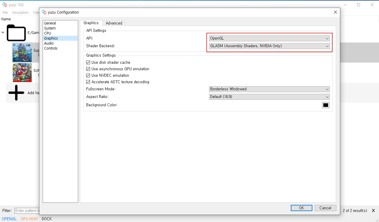Viewport: 379px width, 222px height.
Task: Toggle the GPU HIGH accuracy status button
Action: click(x=29, y=219)
